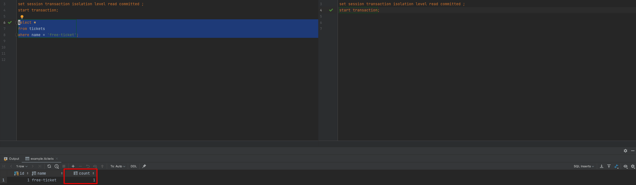Screen dimensions: 636x185
Task: Go to previous page of results
Action: [11, 166]
